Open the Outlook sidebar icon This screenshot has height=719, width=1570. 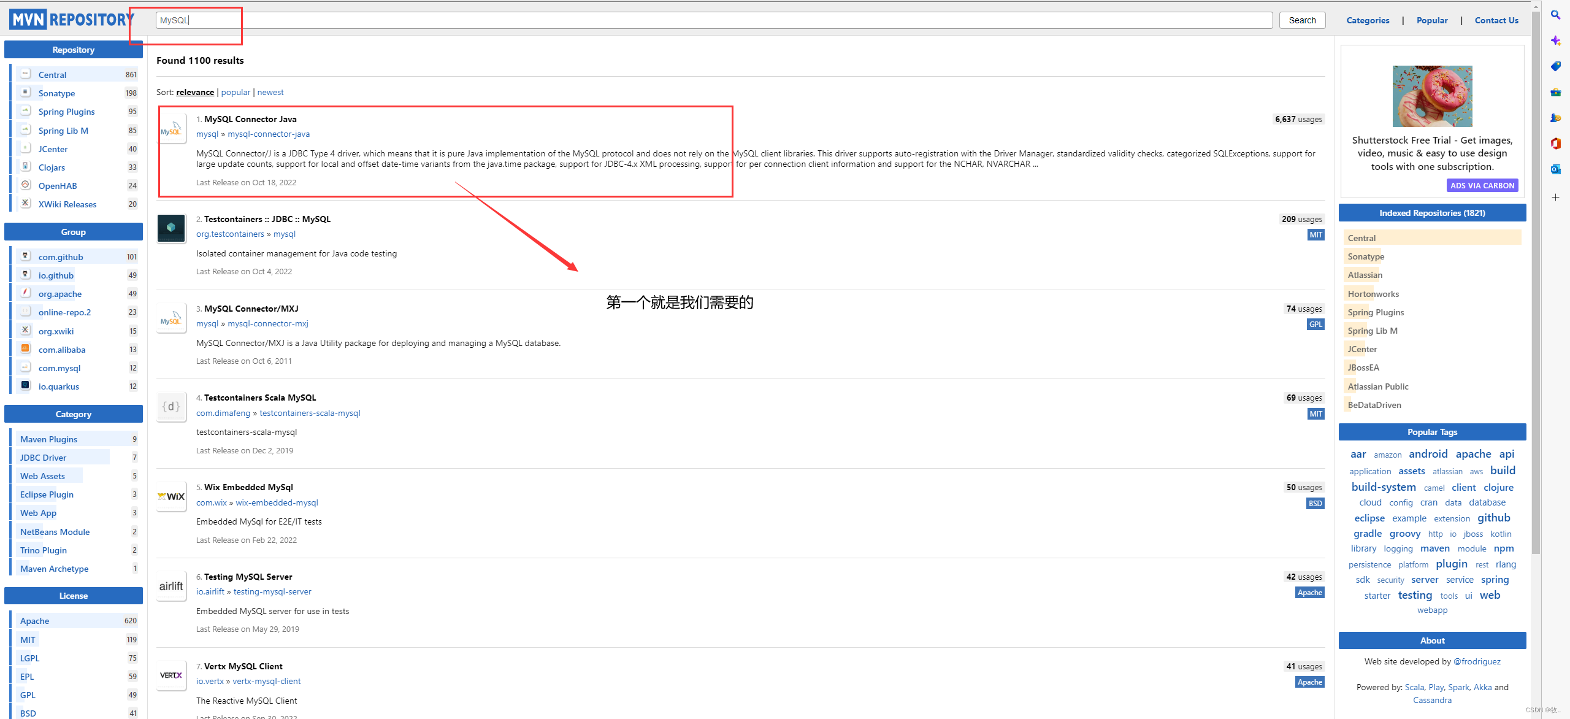click(x=1556, y=169)
